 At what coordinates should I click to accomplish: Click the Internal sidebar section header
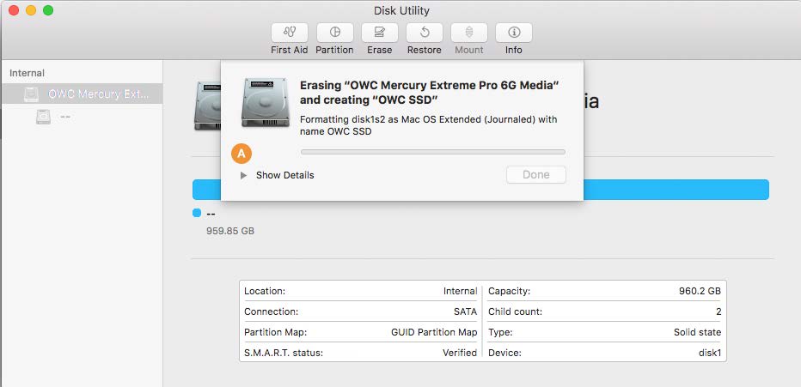(28, 73)
